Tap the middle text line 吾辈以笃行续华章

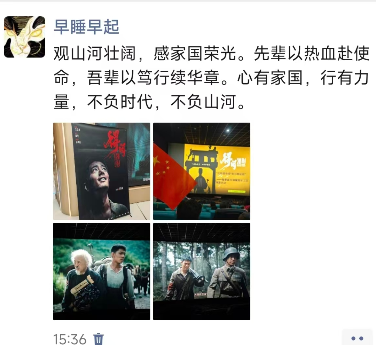(x=153, y=78)
